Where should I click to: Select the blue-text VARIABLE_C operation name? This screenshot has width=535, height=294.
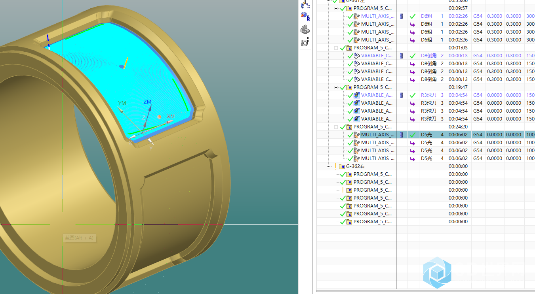coord(377,56)
